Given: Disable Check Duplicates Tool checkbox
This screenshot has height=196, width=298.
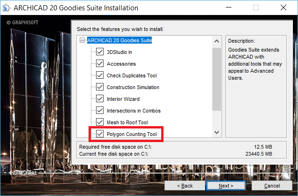Looking at the screenshot, I should coord(99,75).
